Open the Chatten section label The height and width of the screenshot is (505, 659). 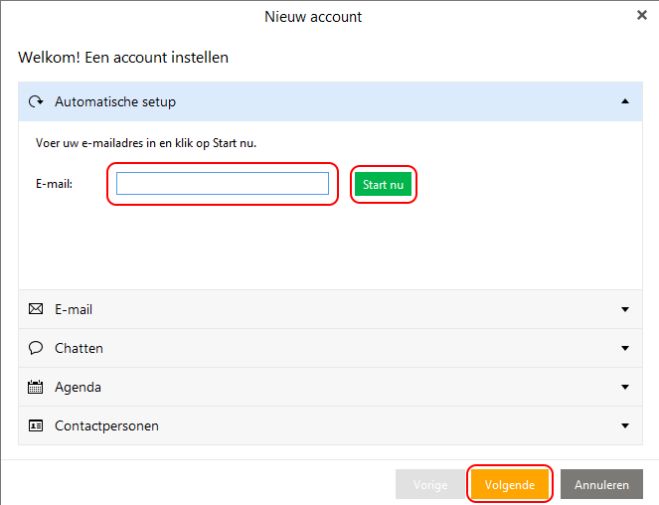tap(79, 348)
